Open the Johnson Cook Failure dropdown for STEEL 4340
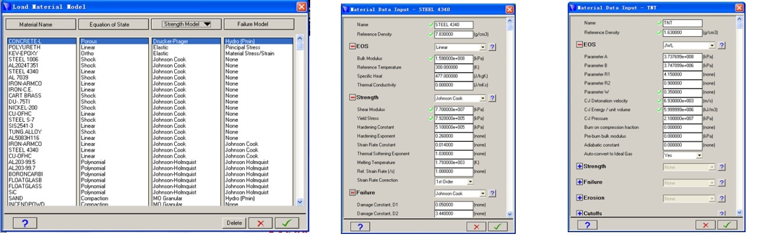This screenshot has height=241, width=768. click(460, 193)
